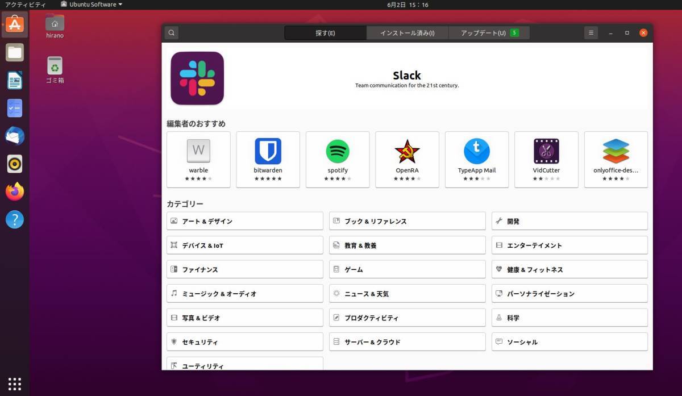Launch LibreOffice Writer from the dock
The image size is (682, 396).
point(15,80)
